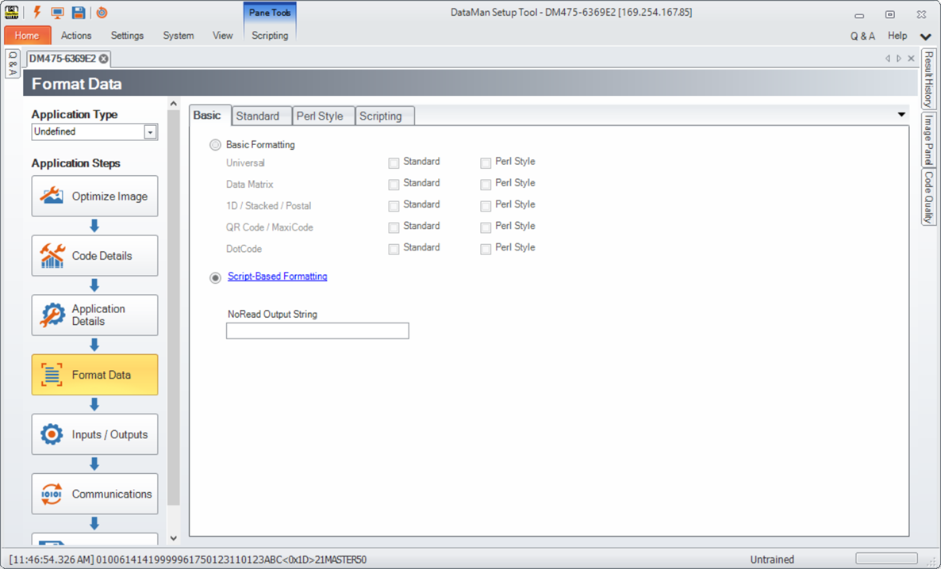
Task: Click the lightning bolt trigger icon
Action: point(36,13)
